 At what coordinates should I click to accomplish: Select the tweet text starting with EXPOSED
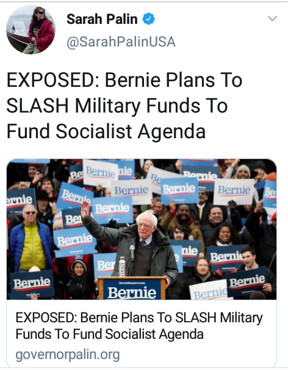pyautogui.click(x=124, y=105)
